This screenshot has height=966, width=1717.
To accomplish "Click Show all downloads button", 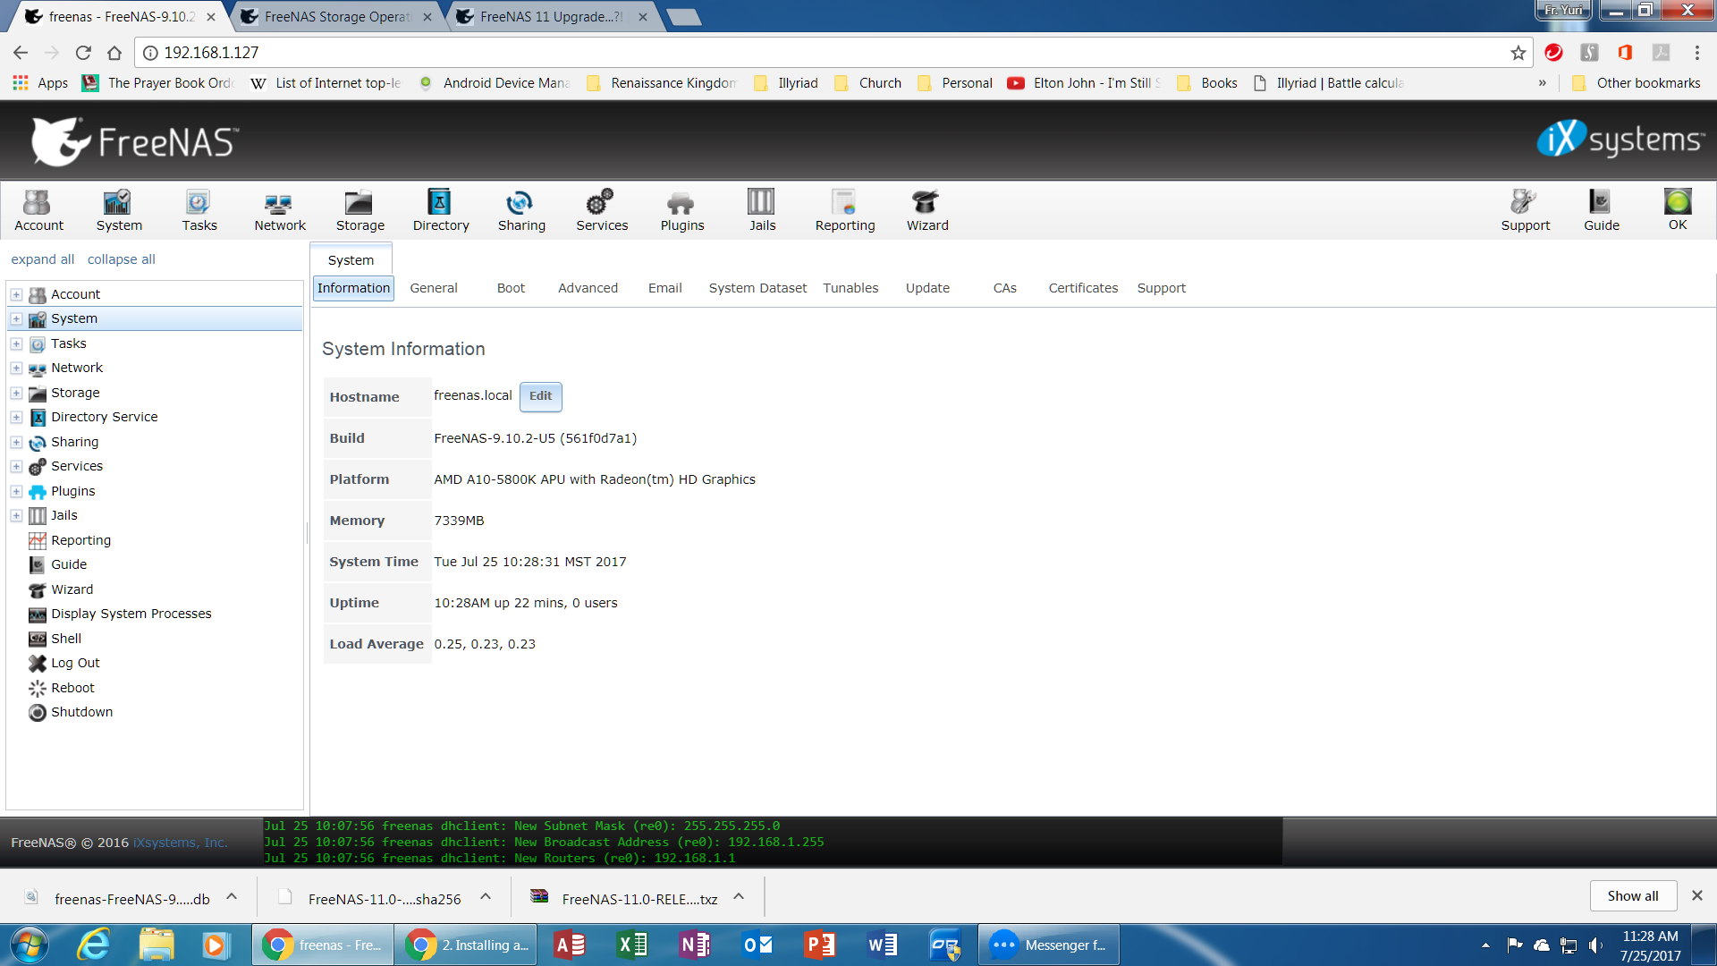I will pyautogui.click(x=1633, y=896).
